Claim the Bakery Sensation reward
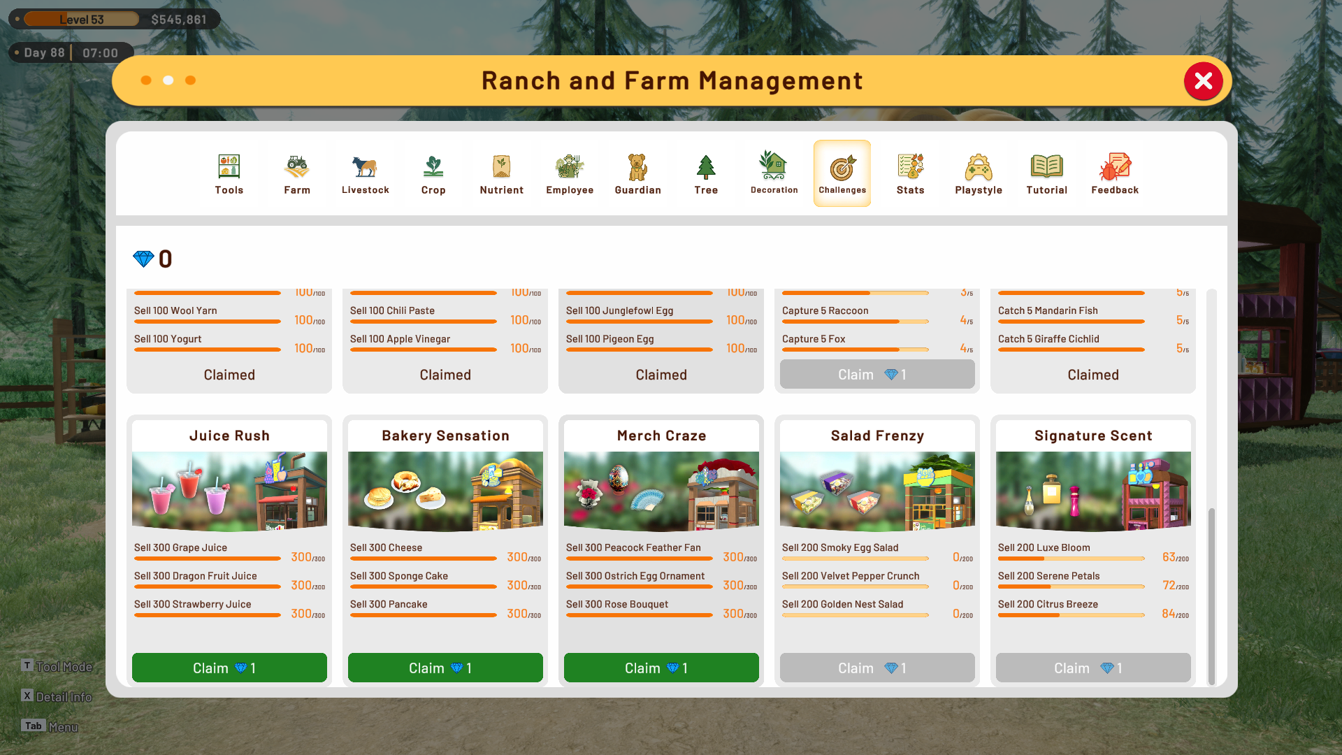This screenshot has width=1342, height=755. pos(445,668)
